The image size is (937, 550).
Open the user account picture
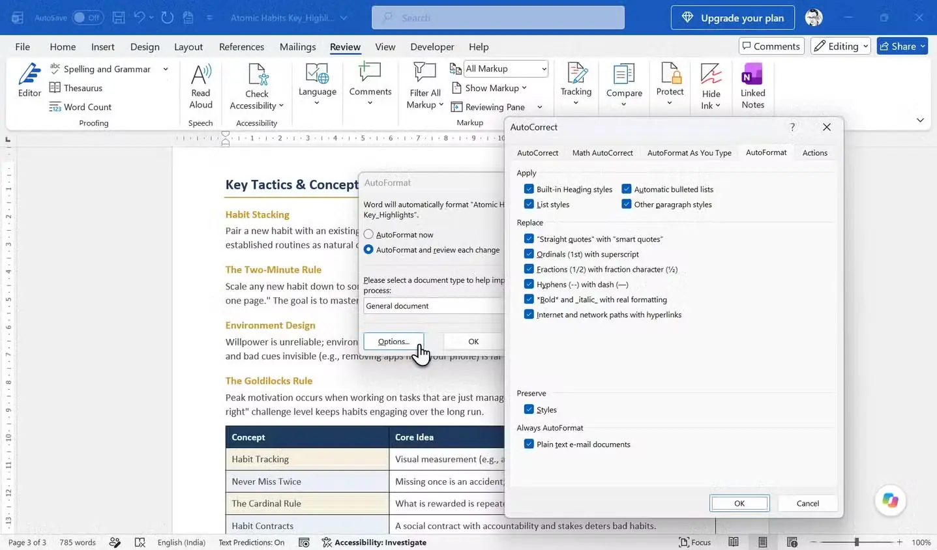[x=814, y=18]
